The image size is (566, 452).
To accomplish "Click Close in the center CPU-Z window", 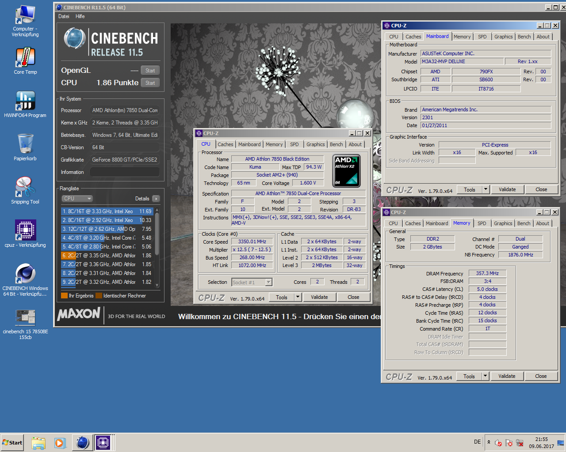I will (x=353, y=297).
